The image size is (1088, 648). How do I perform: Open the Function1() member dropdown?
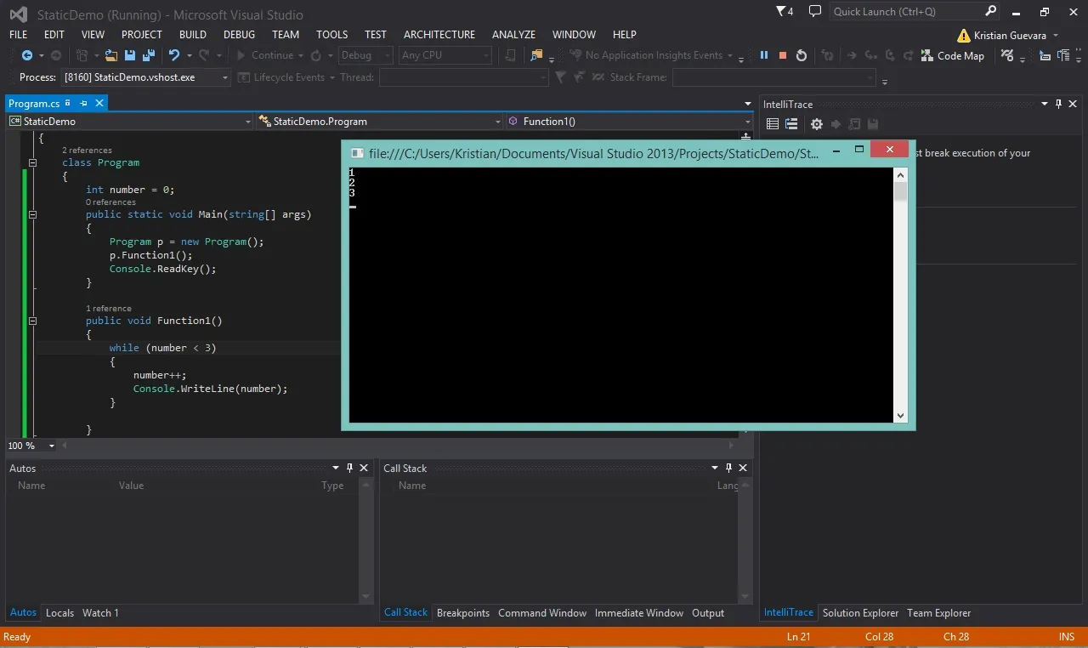tap(629, 122)
